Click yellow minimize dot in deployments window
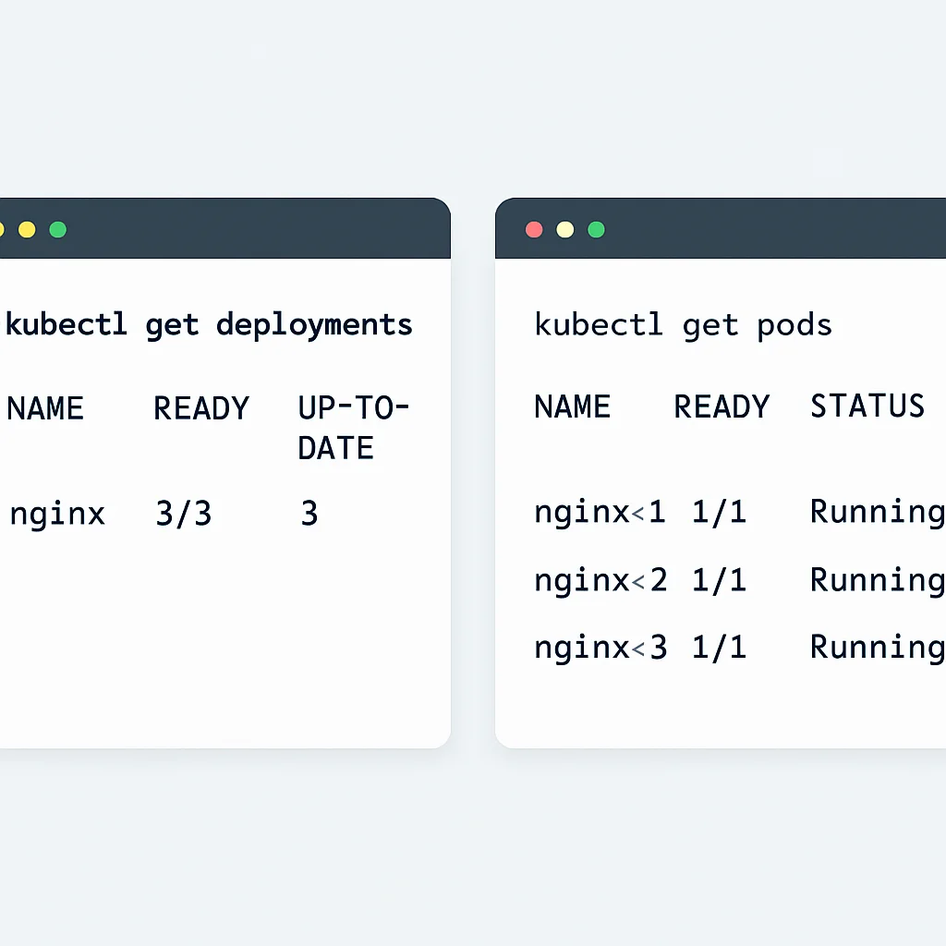The image size is (946, 946). pyautogui.click(x=27, y=229)
